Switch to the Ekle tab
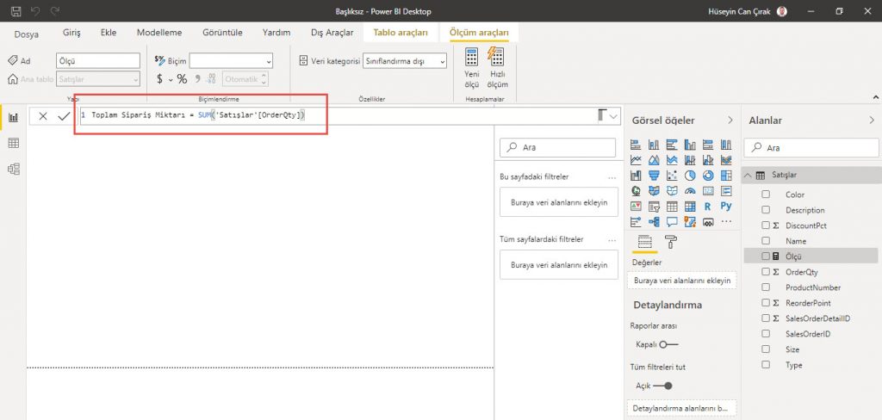 click(x=109, y=33)
